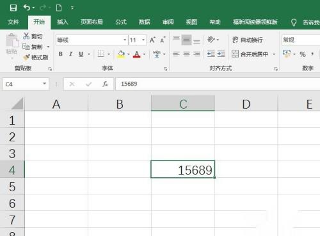This screenshot has height=236, width=320.
Task: Open the text orientation button
Action: [211, 40]
